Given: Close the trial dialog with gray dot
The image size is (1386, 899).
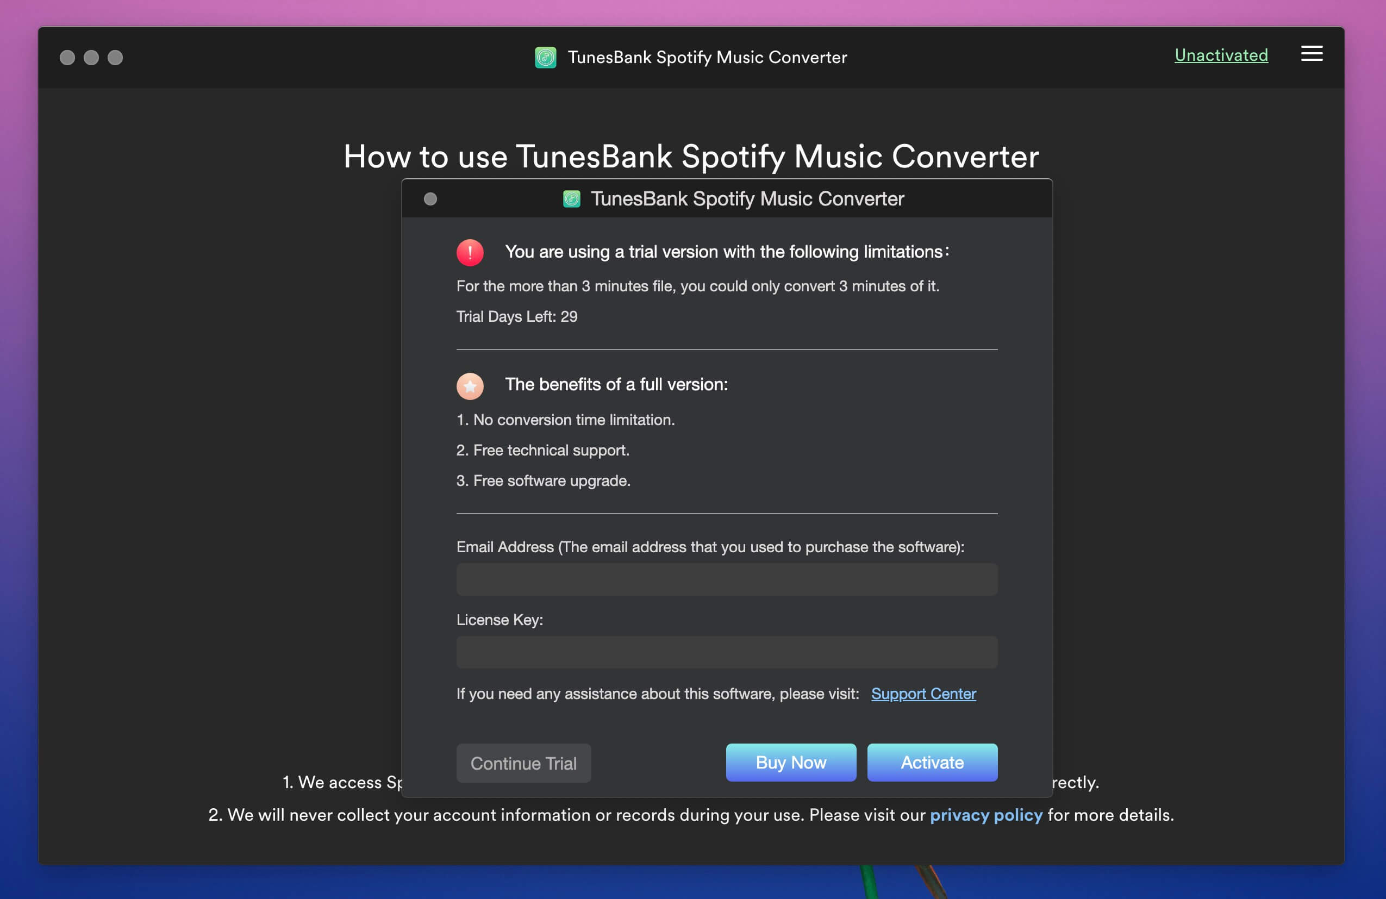Looking at the screenshot, I should click(430, 199).
